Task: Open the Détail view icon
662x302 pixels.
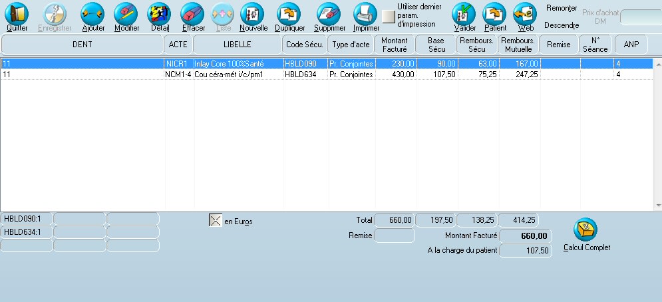Action: [x=160, y=13]
